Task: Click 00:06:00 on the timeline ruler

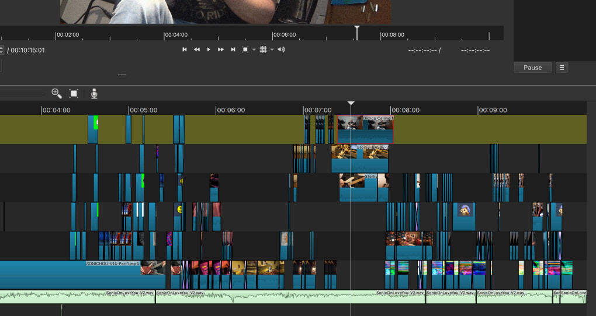Action: pyautogui.click(x=231, y=110)
